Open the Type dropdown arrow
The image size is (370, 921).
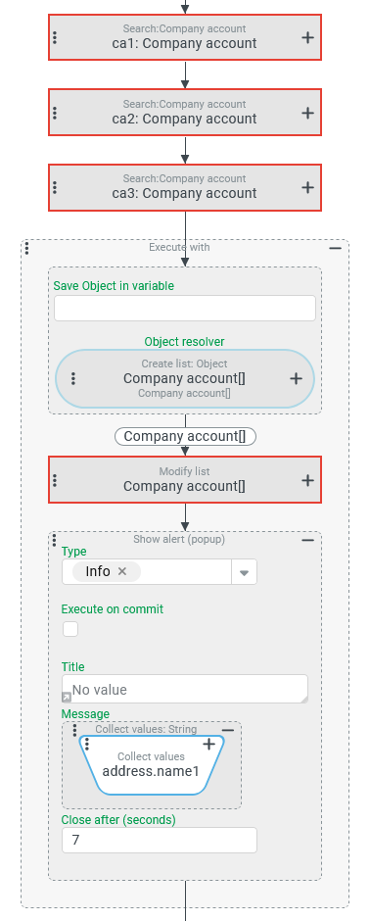(244, 572)
